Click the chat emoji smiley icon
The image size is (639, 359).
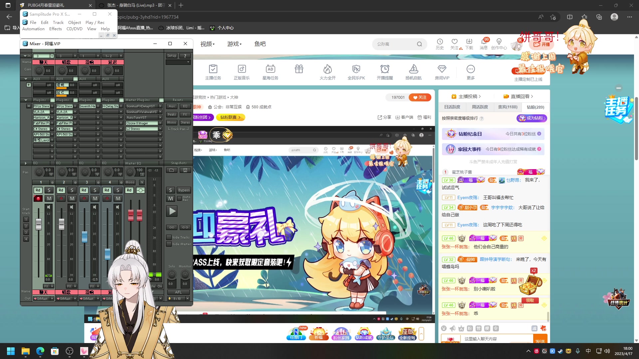(444, 328)
